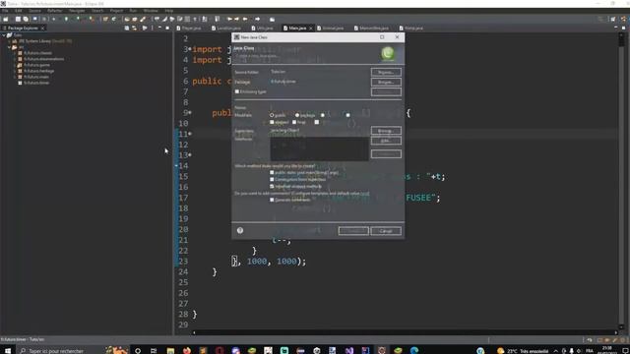
Task: Open Task View on the taskbar
Action: [154, 350]
